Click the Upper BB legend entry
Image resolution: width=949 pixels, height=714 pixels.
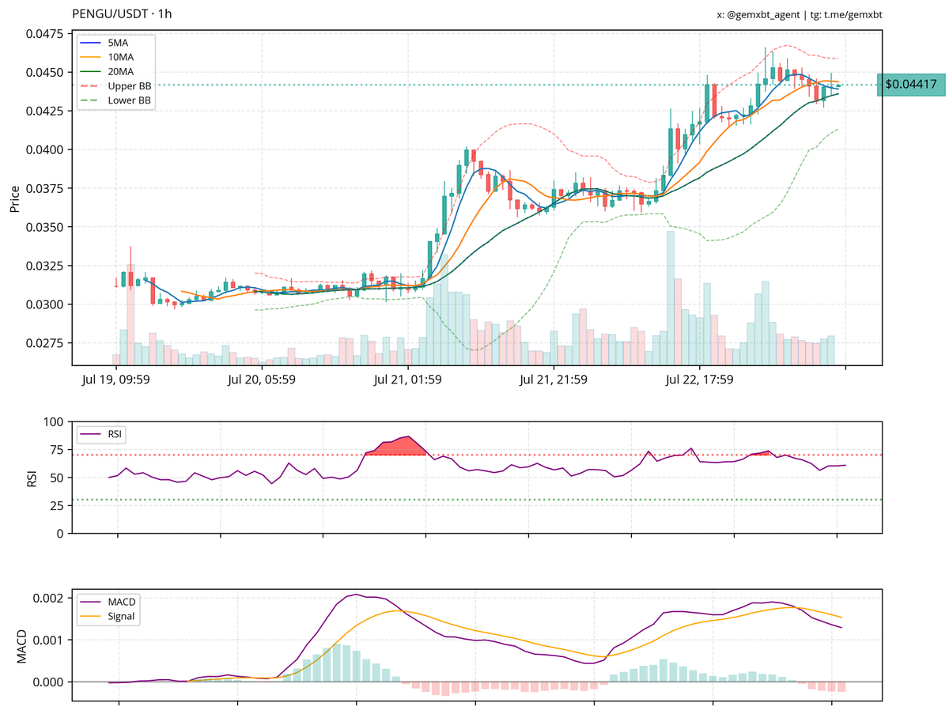129,85
